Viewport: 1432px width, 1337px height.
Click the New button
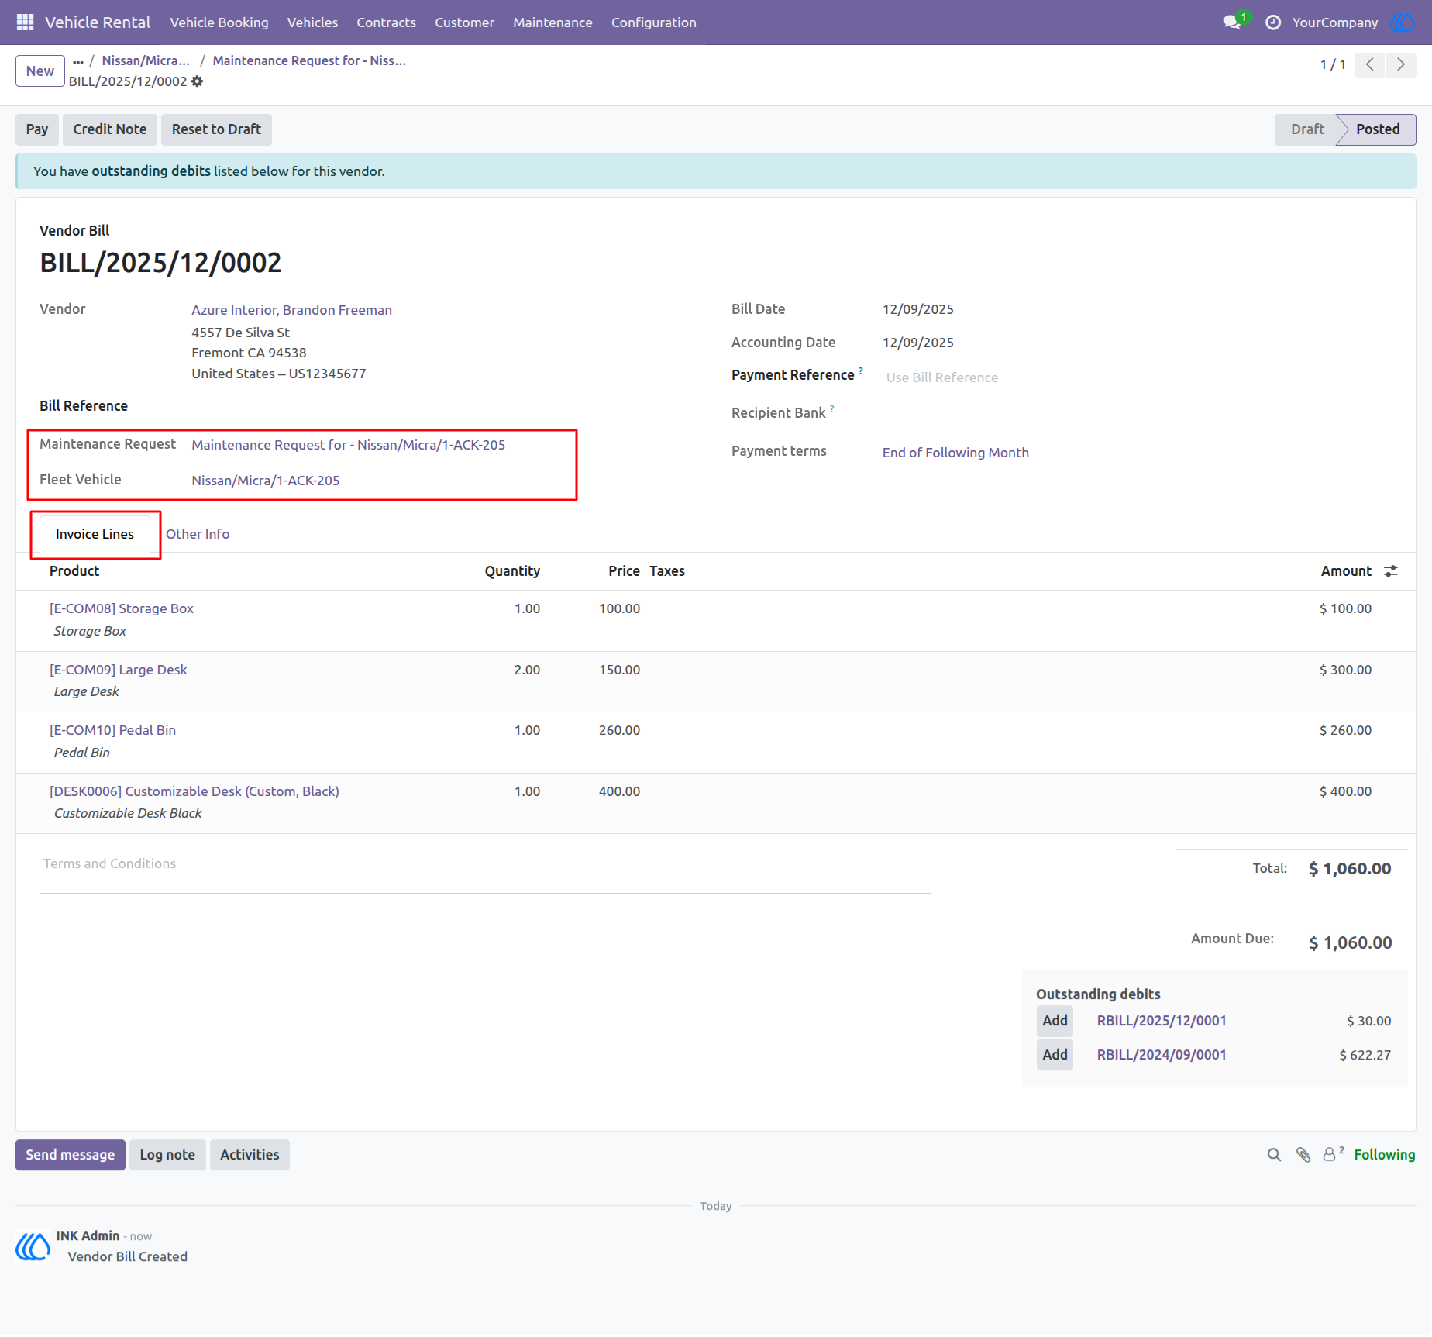(40, 71)
